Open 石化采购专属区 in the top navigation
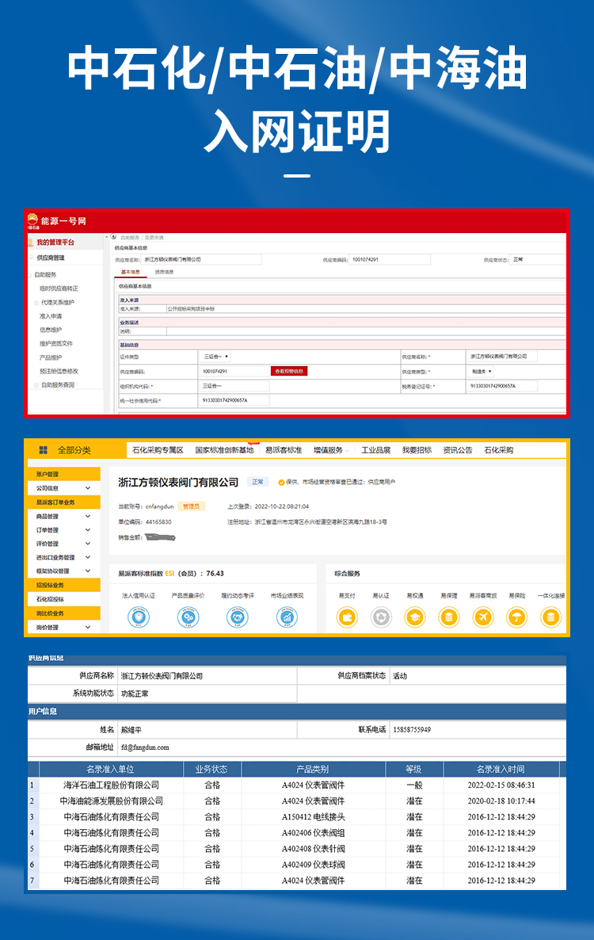The width and height of the screenshot is (594, 940). pyautogui.click(x=158, y=450)
